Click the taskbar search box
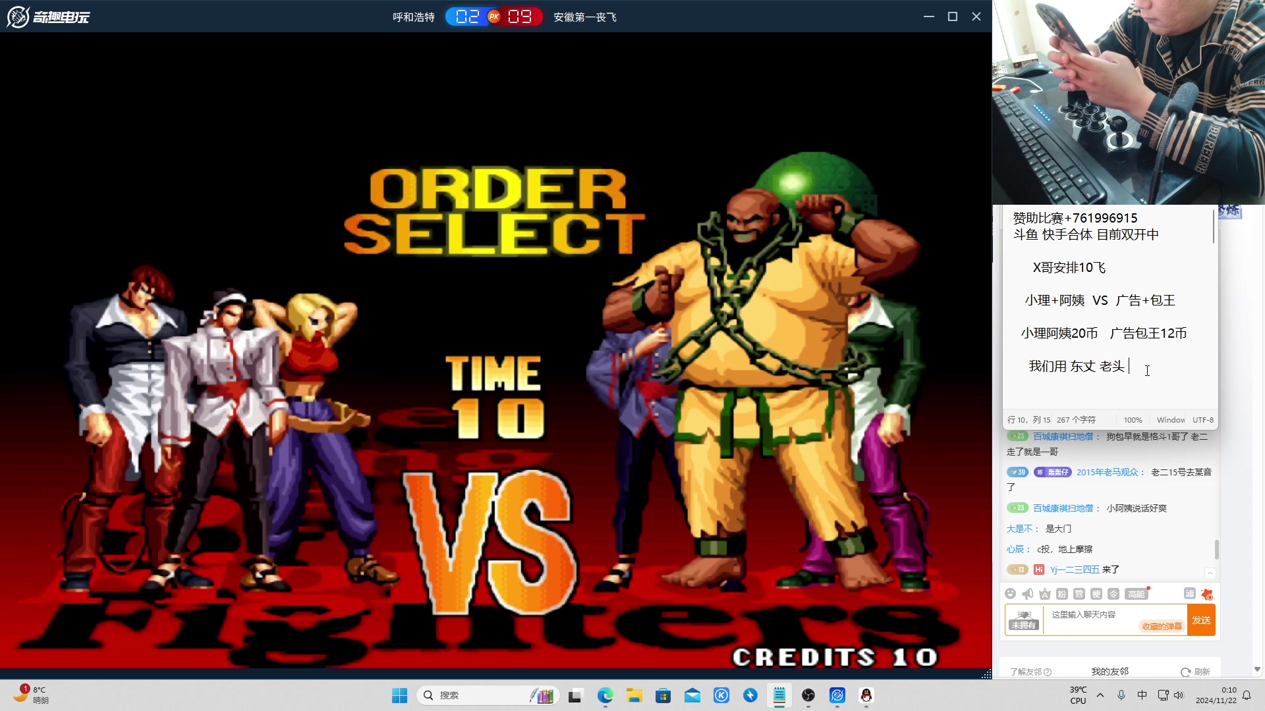This screenshot has width=1265, height=711. click(x=488, y=695)
